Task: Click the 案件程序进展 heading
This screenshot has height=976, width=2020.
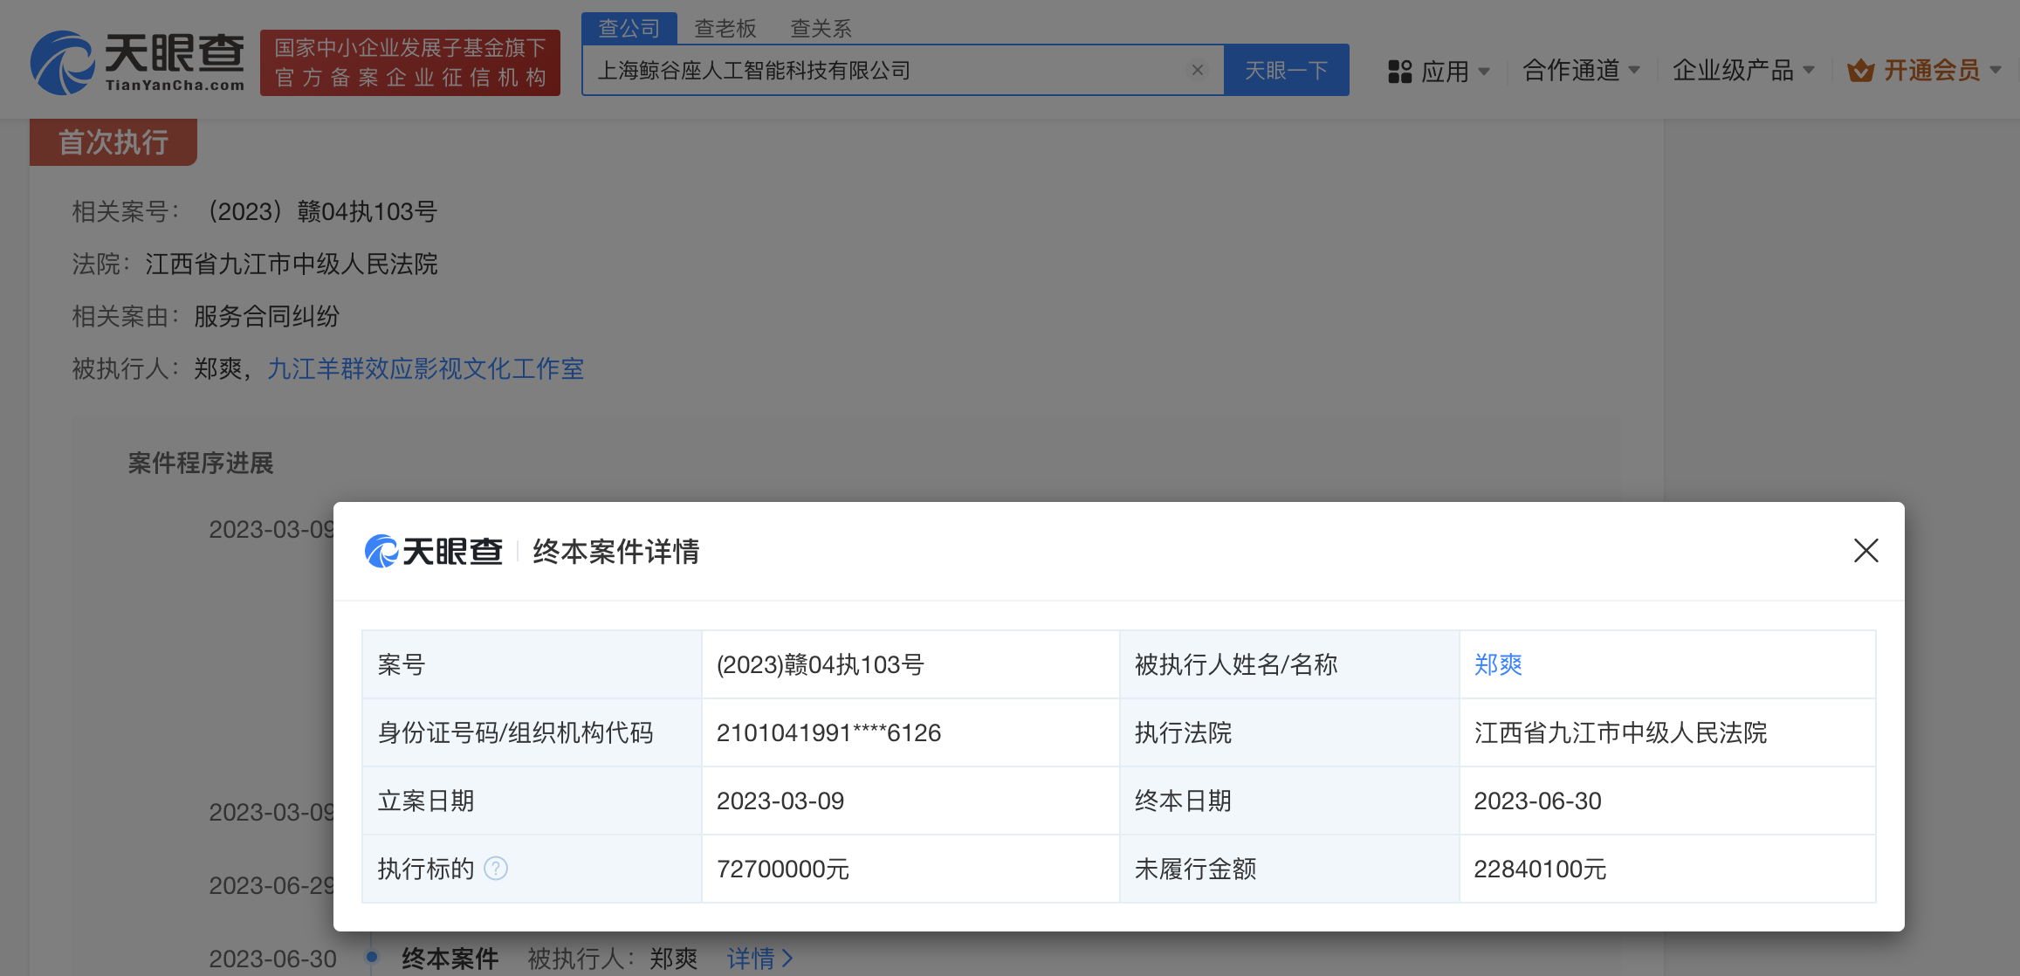Action: click(201, 464)
